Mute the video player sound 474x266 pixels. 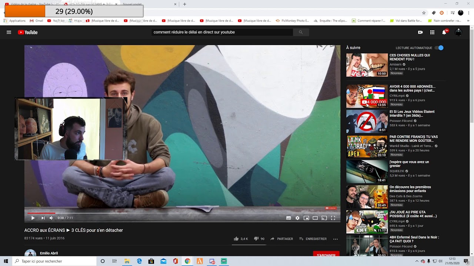51,218
